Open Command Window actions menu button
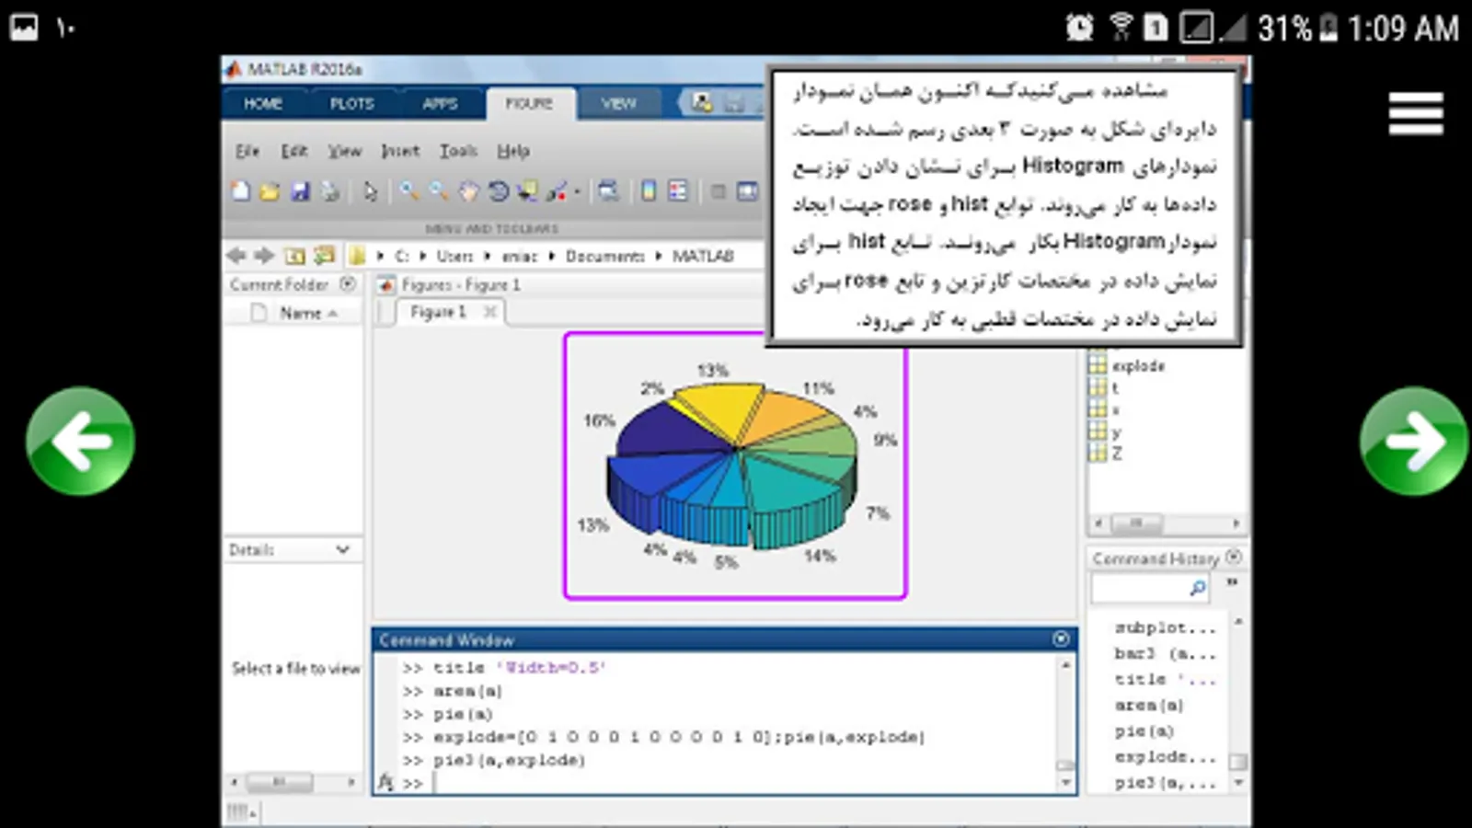1472x828 pixels. (x=1061, y=638)
